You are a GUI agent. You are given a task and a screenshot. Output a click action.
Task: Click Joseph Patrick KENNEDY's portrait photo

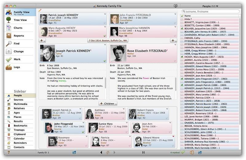pos(47,53)
